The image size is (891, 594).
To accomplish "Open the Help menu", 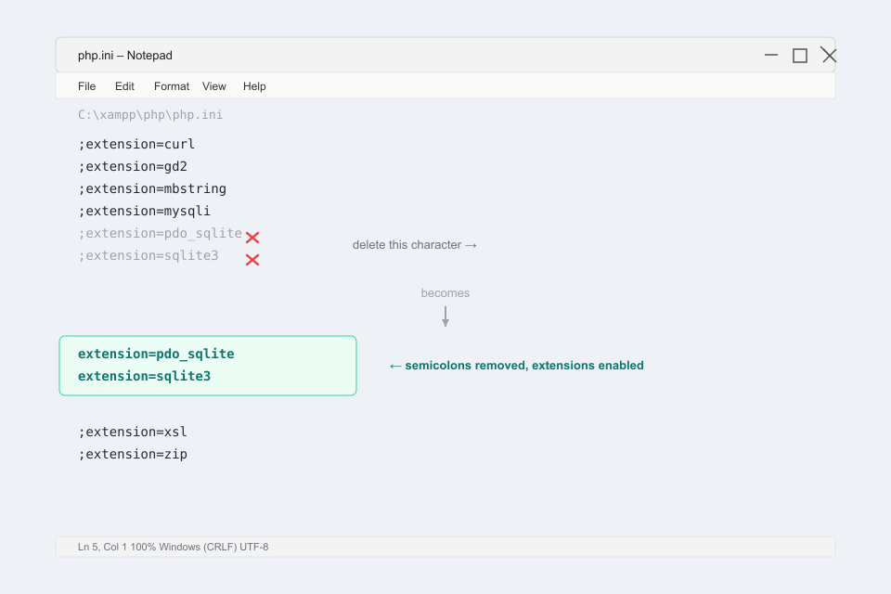I will tap(254, 86).
